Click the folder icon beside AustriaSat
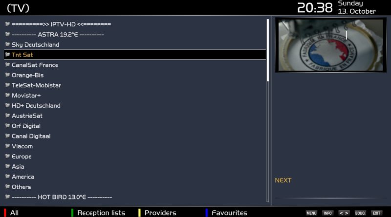 click(7, 116)
